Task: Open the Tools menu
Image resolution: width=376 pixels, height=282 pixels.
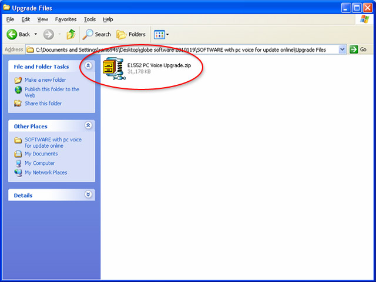Action: click(90, 19)
